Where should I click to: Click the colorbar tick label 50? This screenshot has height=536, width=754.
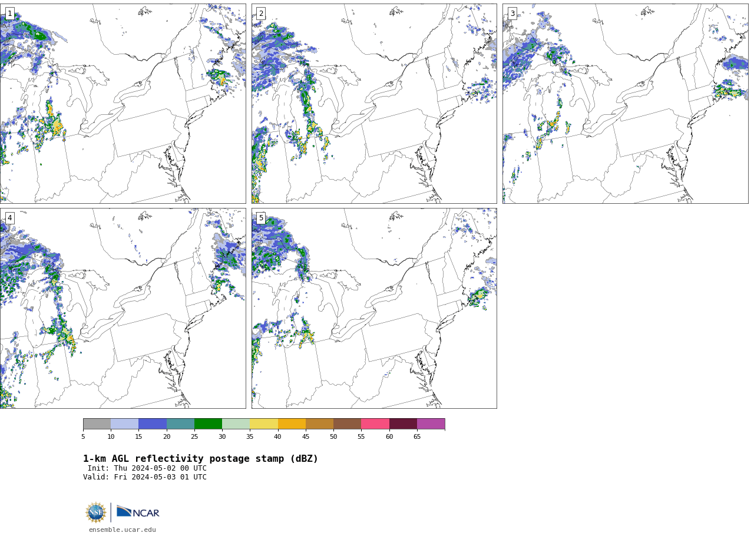tap(333, 436)
